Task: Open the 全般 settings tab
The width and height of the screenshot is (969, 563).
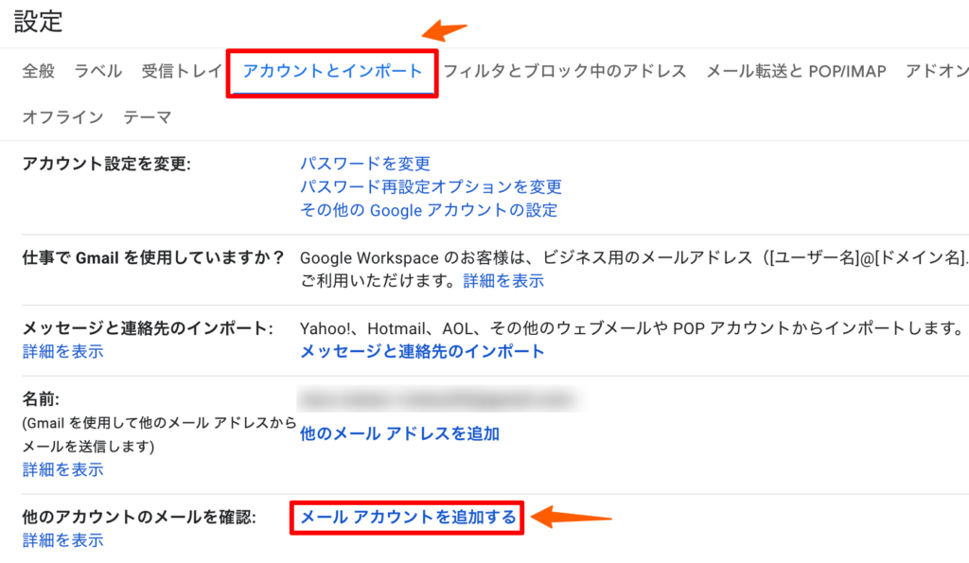Action: [x=39, y=71]
